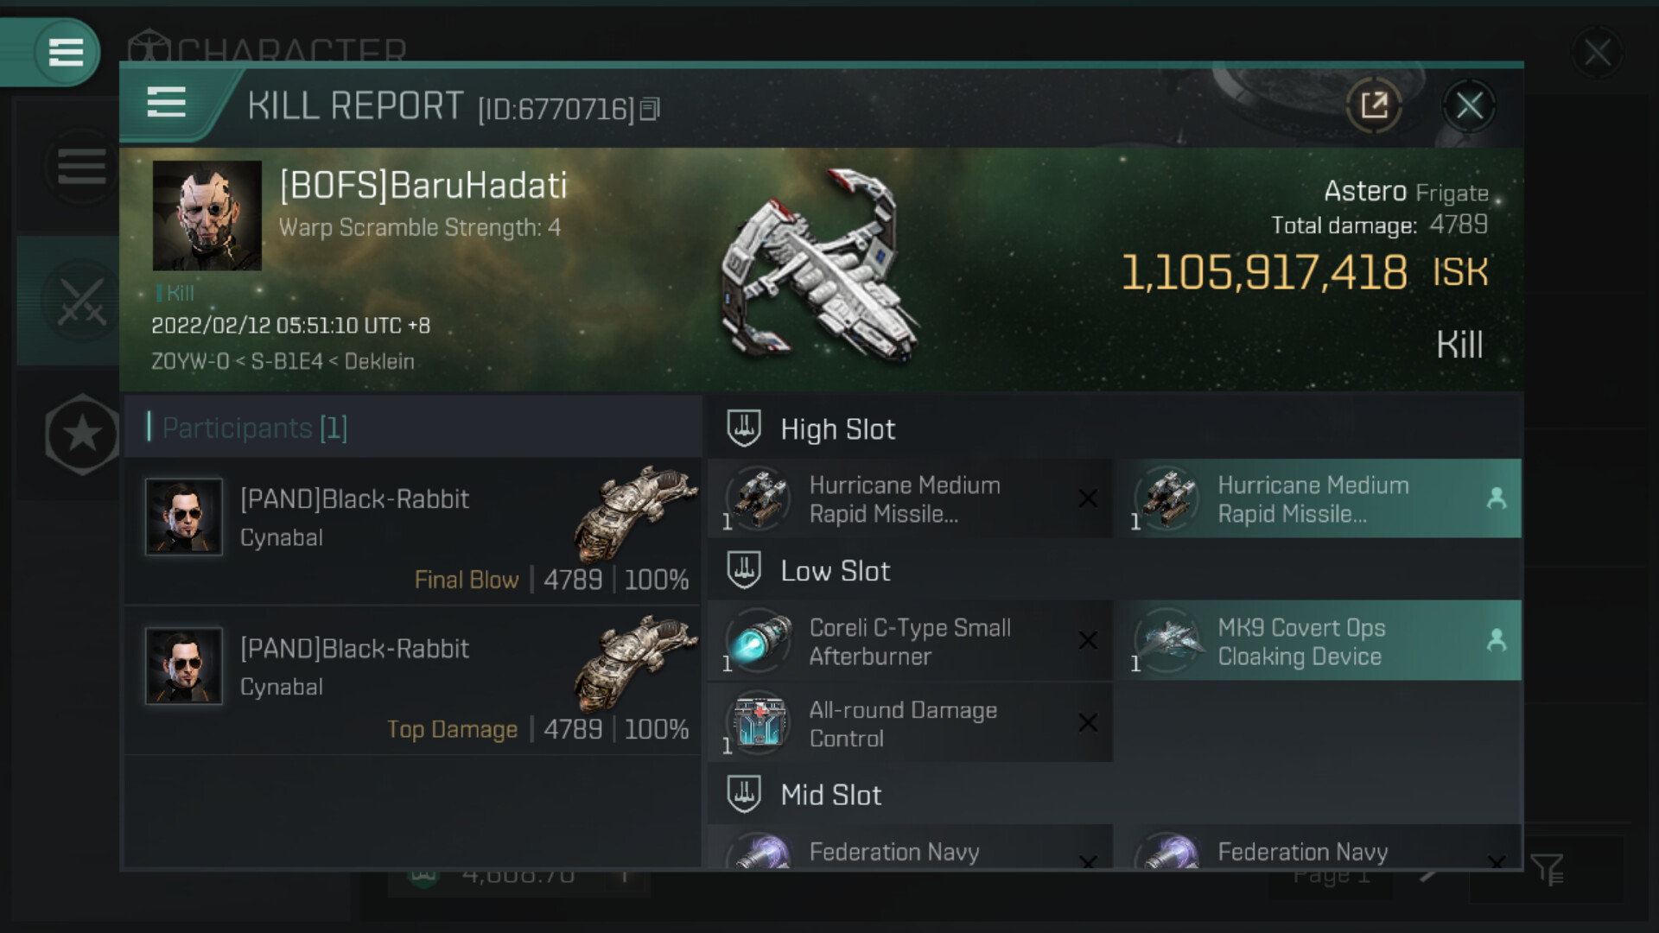Open main menu button at top-left
Image resolution: width=1659 pixels, height=933 pixels.
tap(66, 52)
